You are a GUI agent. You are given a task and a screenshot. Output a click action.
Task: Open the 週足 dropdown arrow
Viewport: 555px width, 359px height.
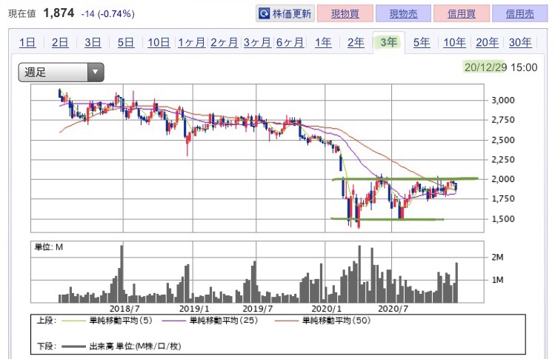point(95,72)
